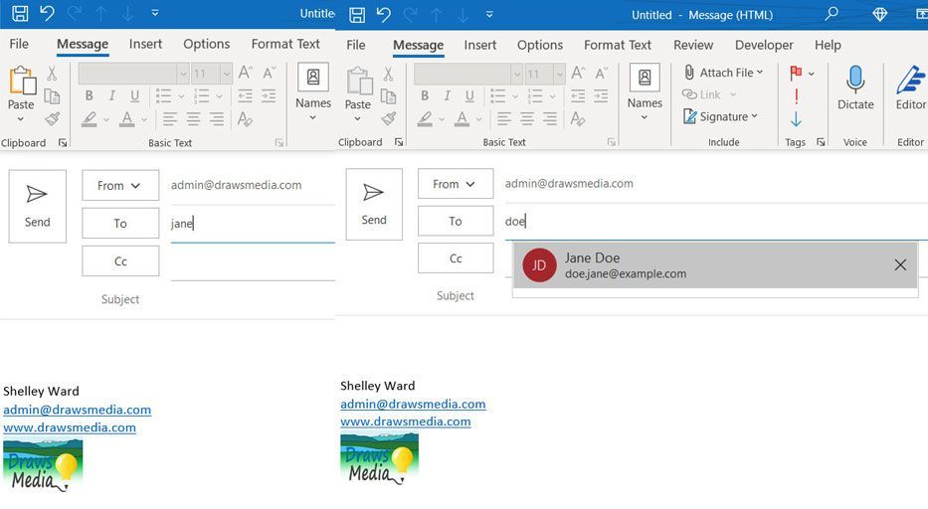Click To button in right window
The image size is (928, 509).
456,221
